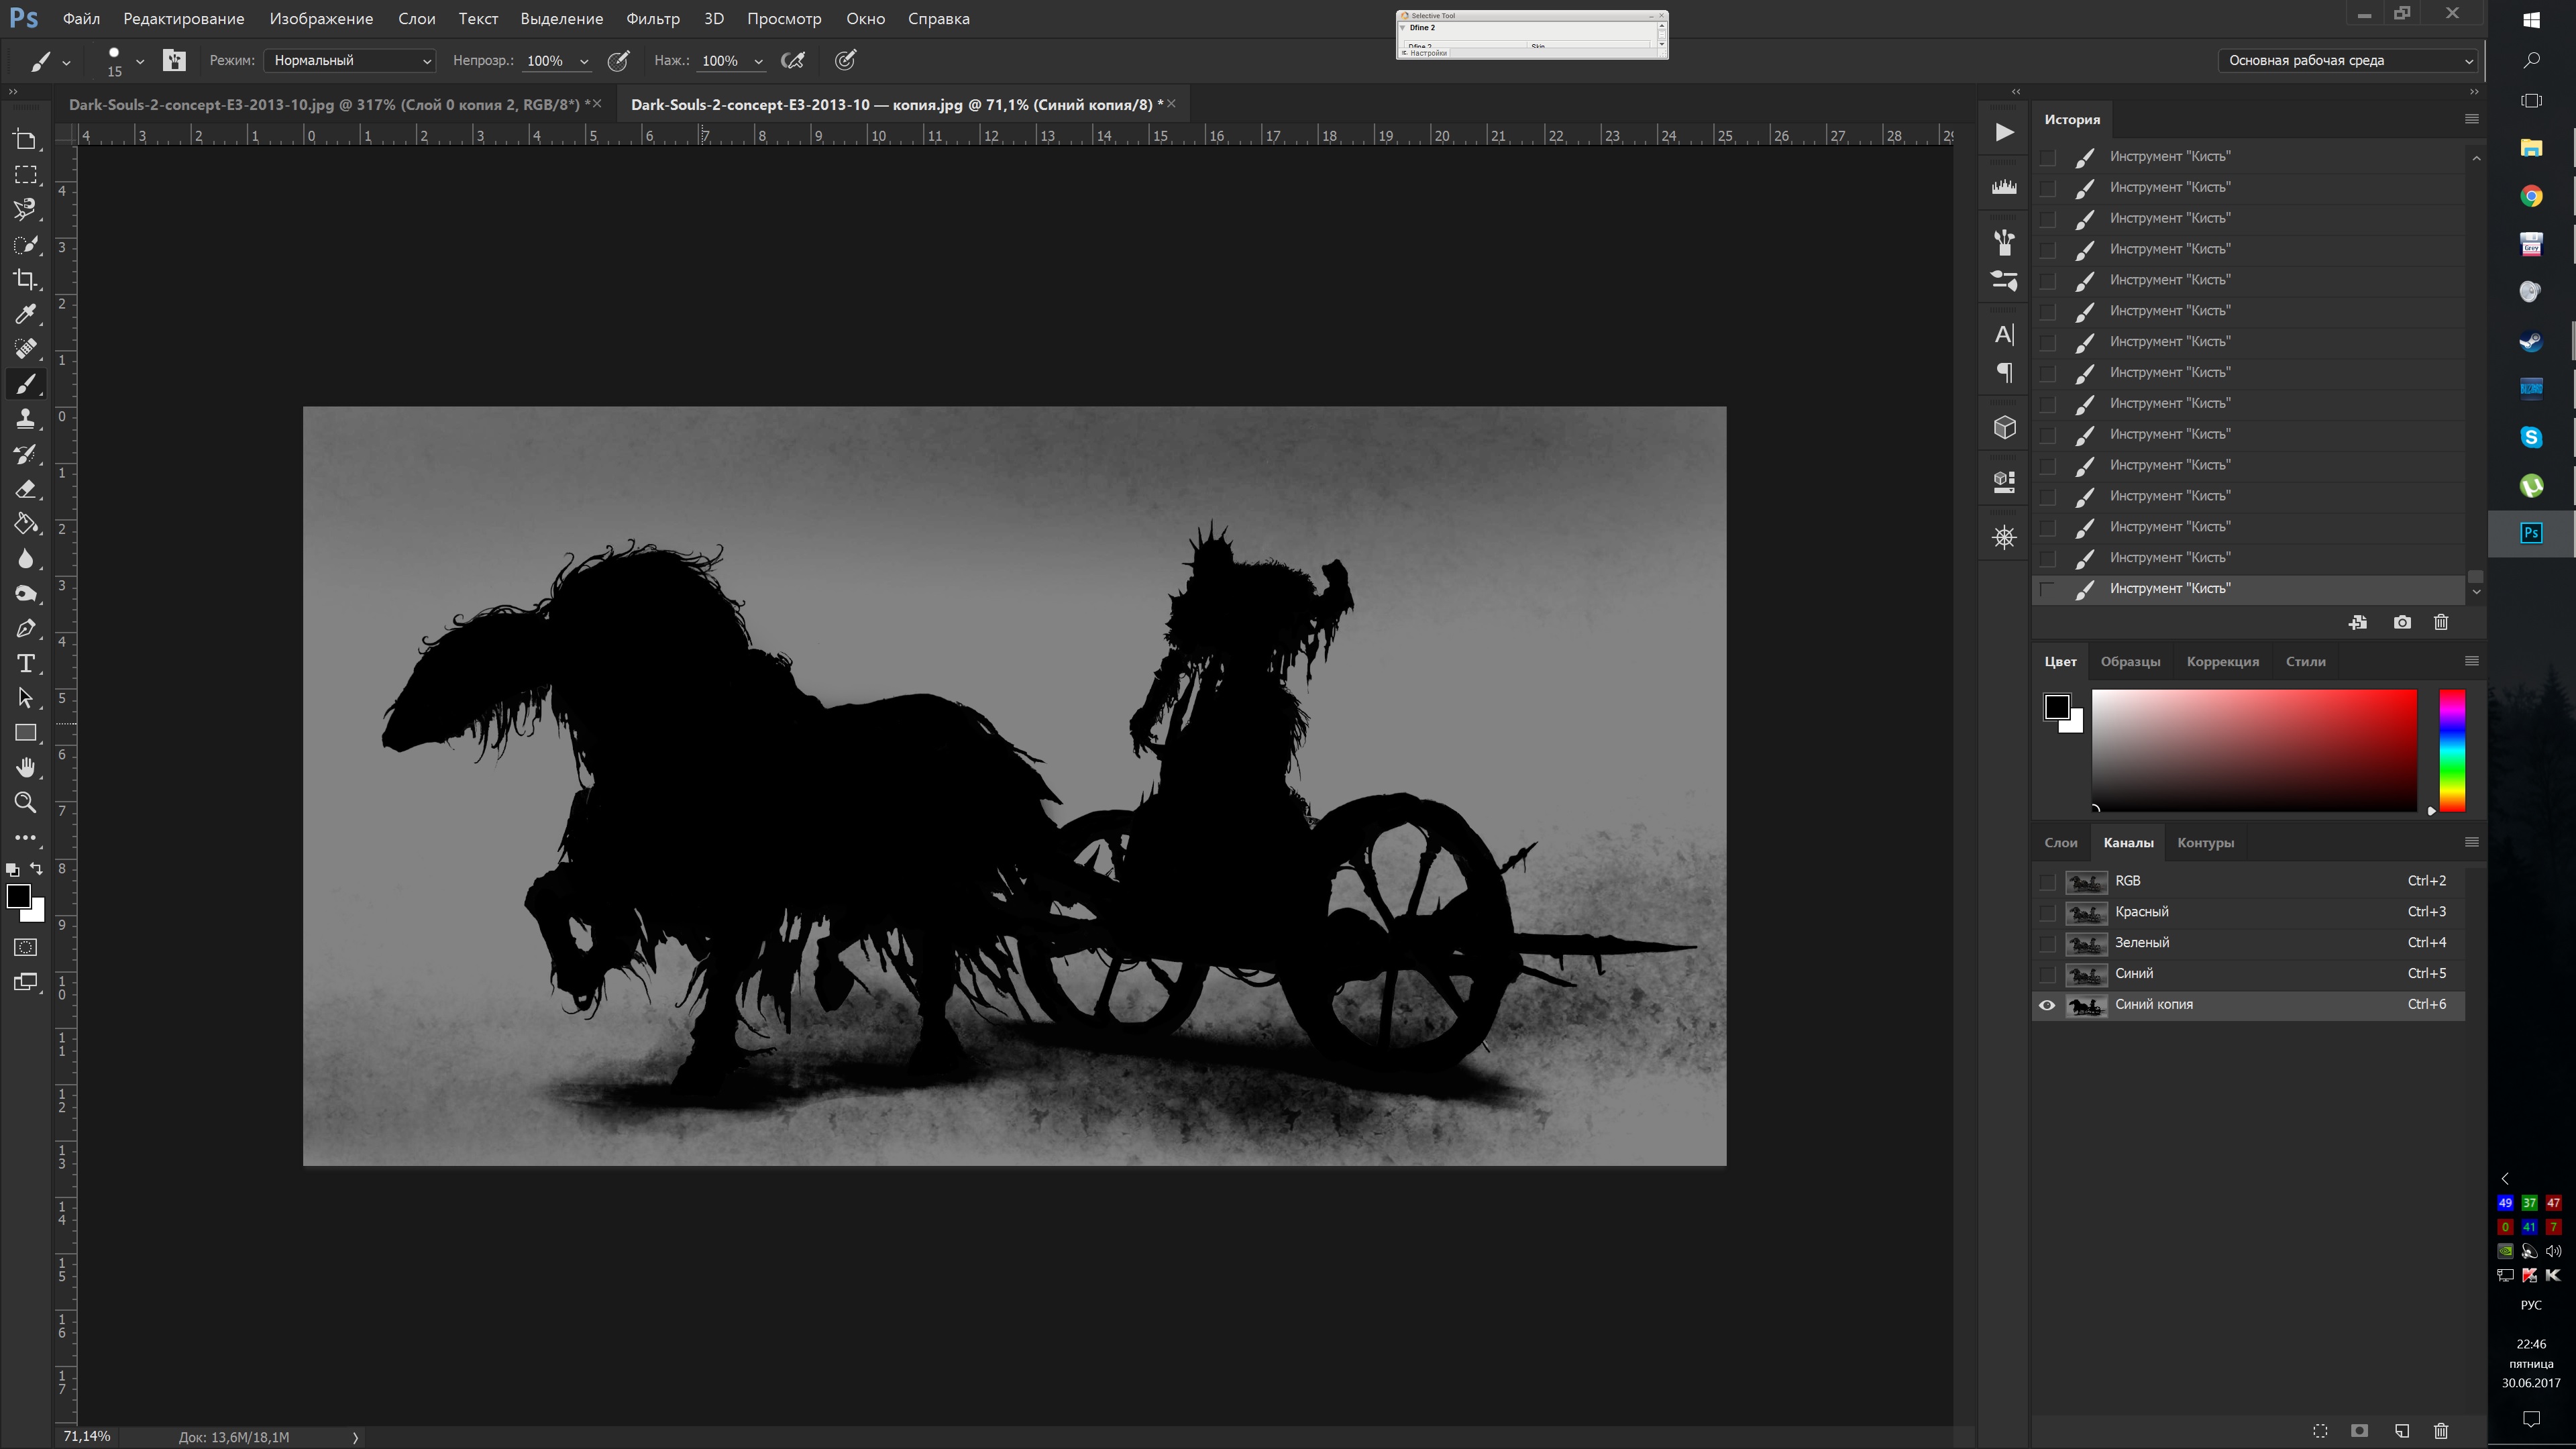Select the Eraser tool

26,489
